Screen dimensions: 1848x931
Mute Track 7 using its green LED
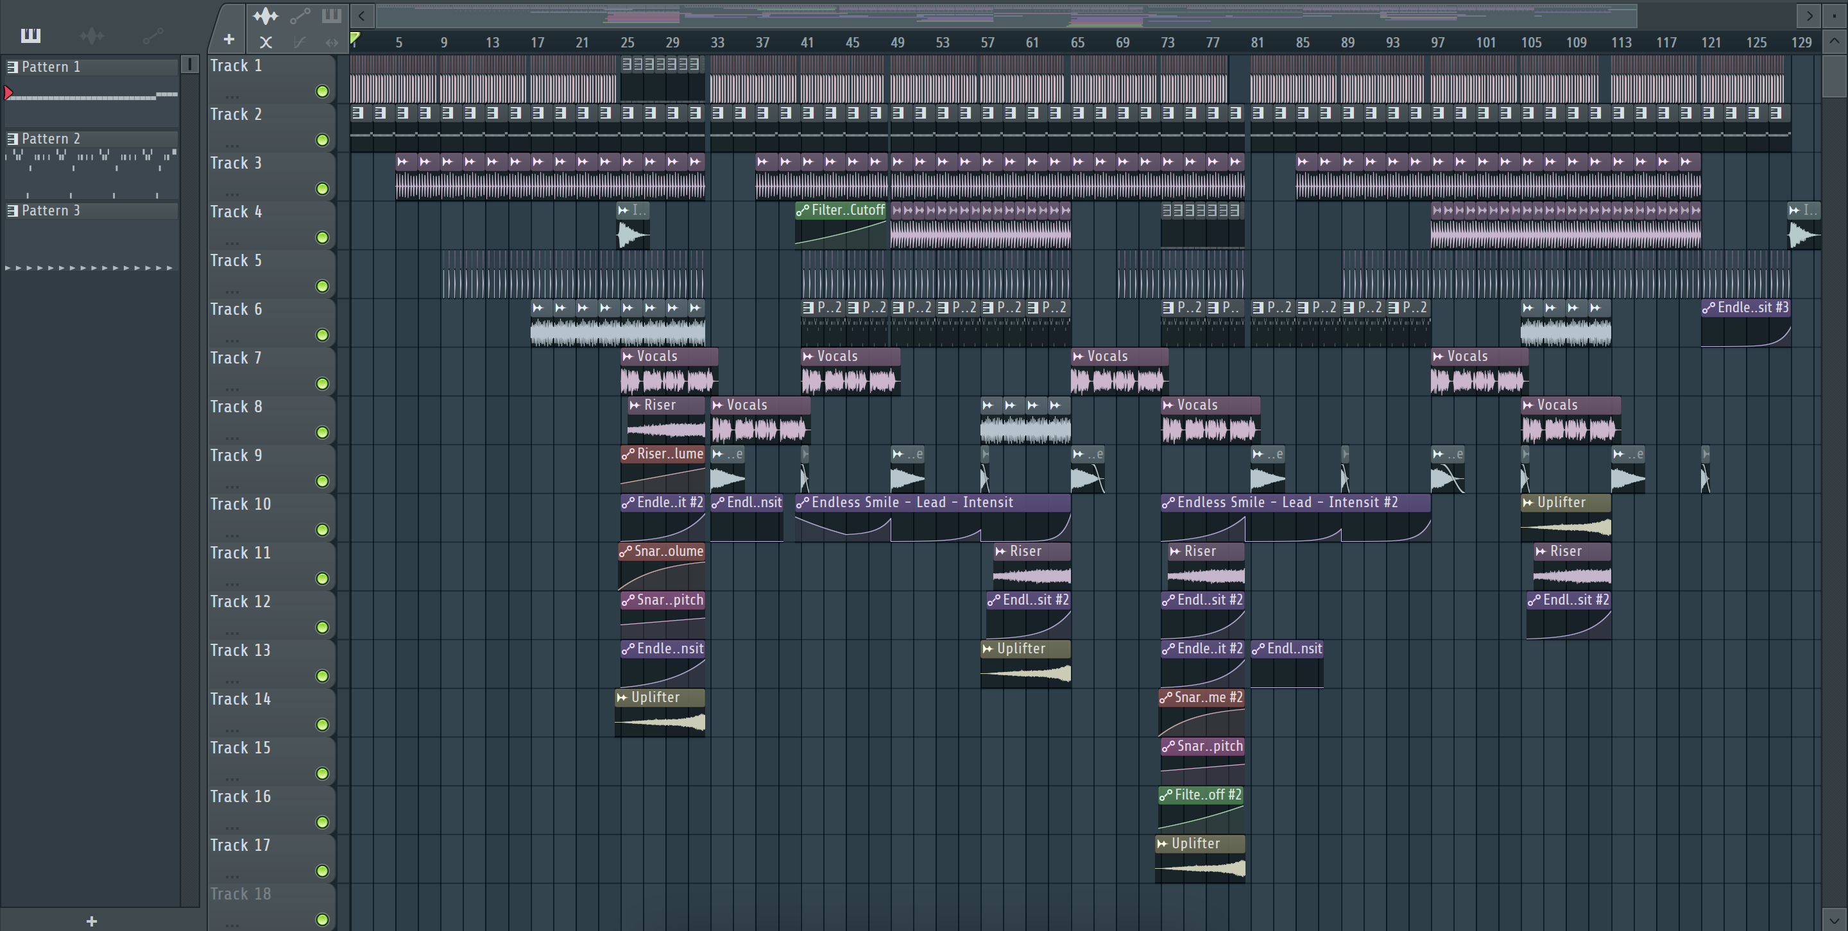click(323, 384)
